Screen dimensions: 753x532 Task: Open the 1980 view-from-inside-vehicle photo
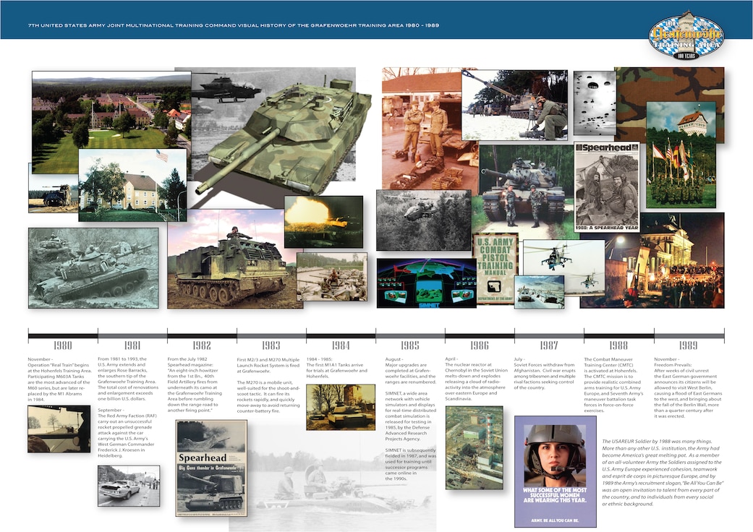point(59,429)
